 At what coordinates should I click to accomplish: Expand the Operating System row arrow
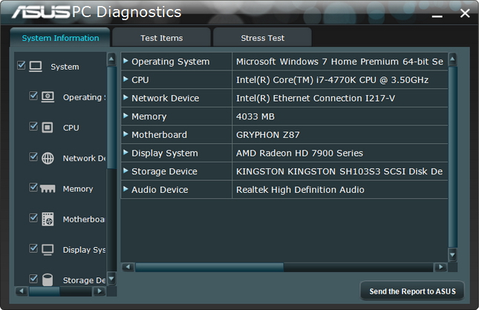(126, 61)
